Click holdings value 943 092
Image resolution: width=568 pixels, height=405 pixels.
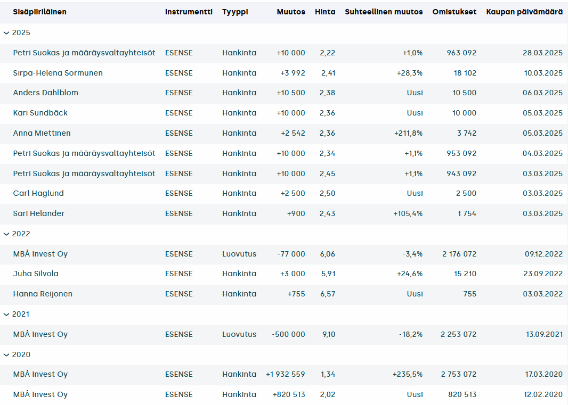[x=461, y=173]
